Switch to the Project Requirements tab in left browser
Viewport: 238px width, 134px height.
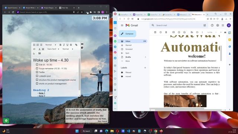click(49, 8)
